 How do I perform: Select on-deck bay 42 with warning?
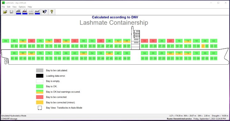(118, 41)
